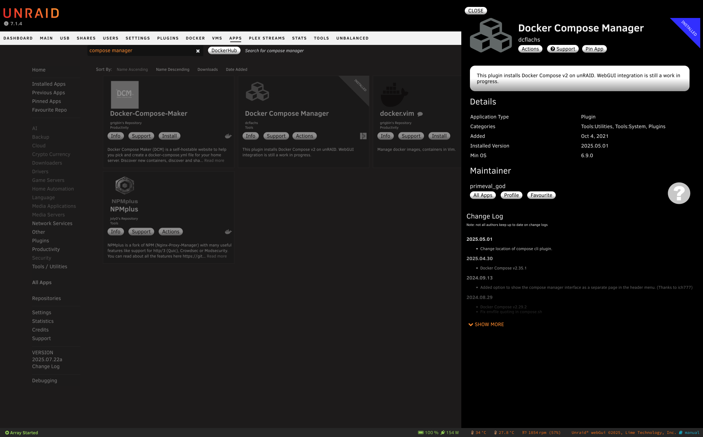Go to the Main tab
This screenshot has width=703, height=437.
[46, 38]
